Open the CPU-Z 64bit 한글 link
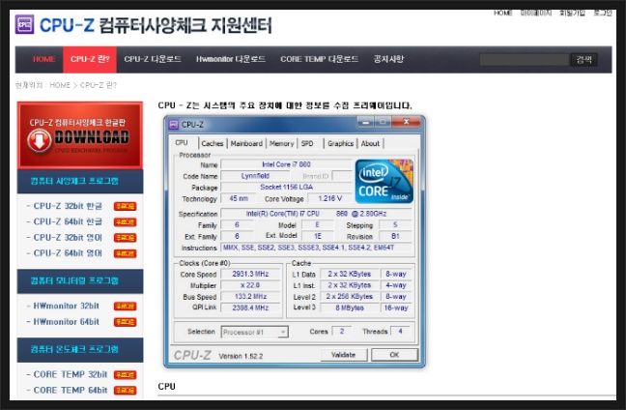626x410 pixels. click(68, 221)
